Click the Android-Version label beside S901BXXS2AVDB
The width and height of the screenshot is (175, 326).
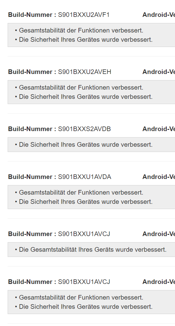[x=158, y=129]
